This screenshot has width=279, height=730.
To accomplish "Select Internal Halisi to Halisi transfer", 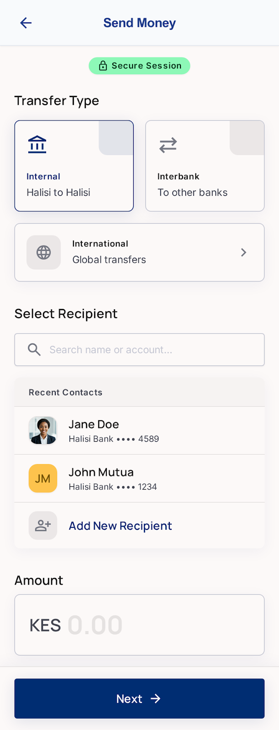I will 74,166.
